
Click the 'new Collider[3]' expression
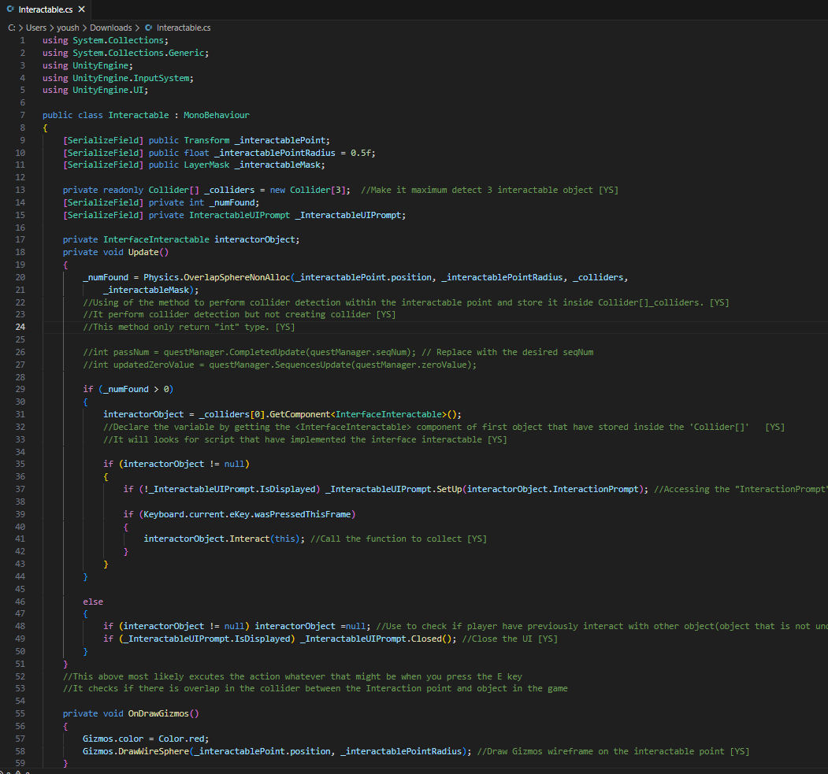(x=307, y=190)
